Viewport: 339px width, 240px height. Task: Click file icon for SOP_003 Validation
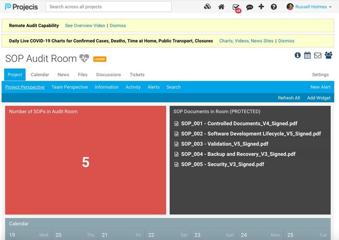coord(176,144)
